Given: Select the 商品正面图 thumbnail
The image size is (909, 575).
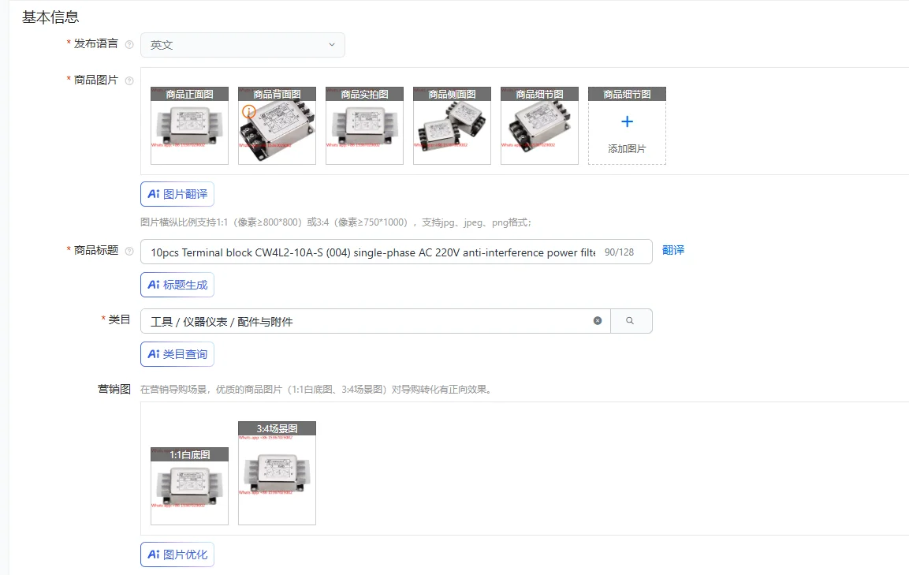Looking at the screenshot, I should coord(189,125).
